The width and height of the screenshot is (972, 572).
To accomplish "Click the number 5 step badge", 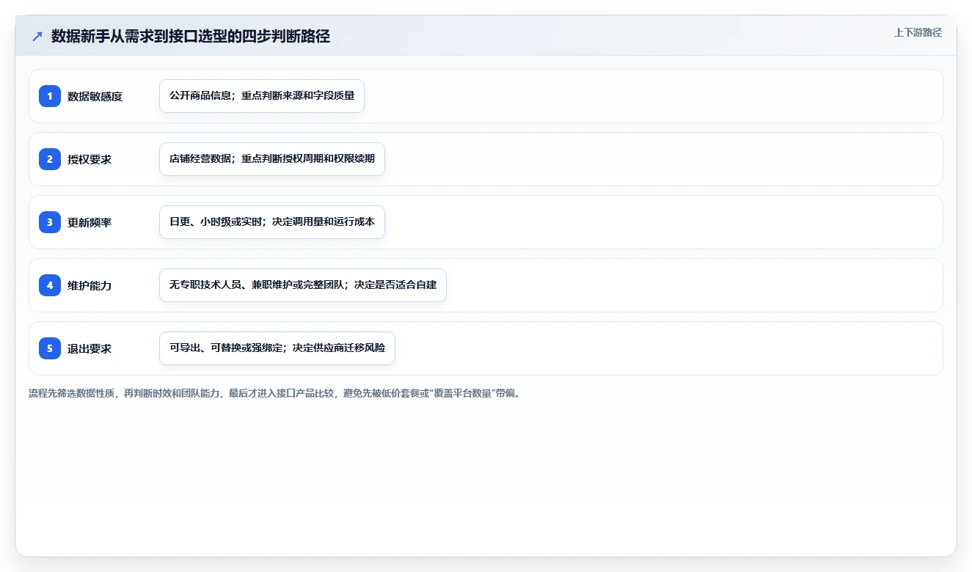I will 50,348.
